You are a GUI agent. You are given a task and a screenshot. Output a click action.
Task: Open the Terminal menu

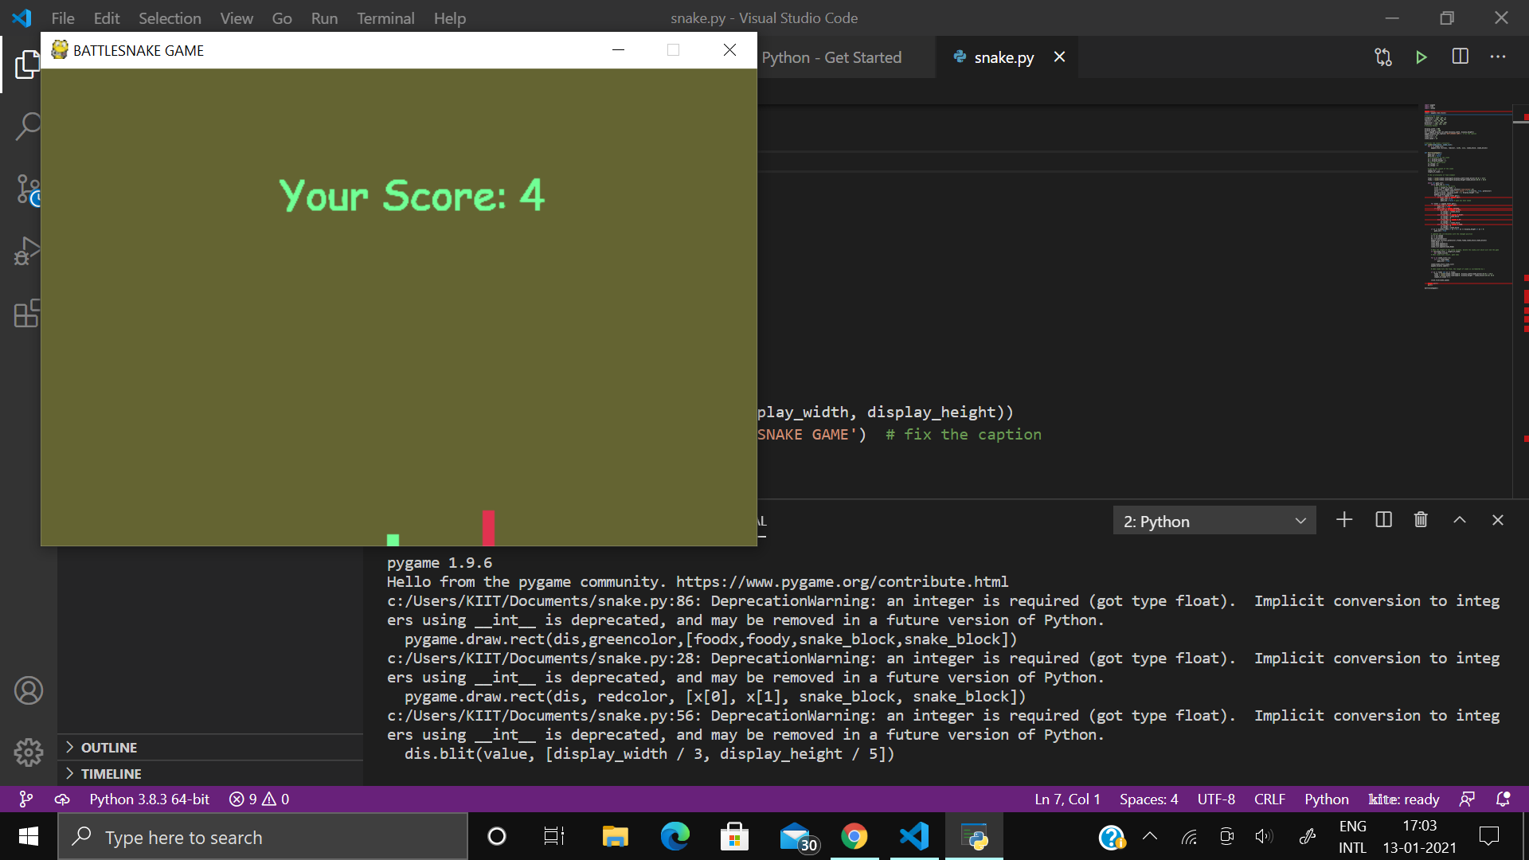[385, 18]
